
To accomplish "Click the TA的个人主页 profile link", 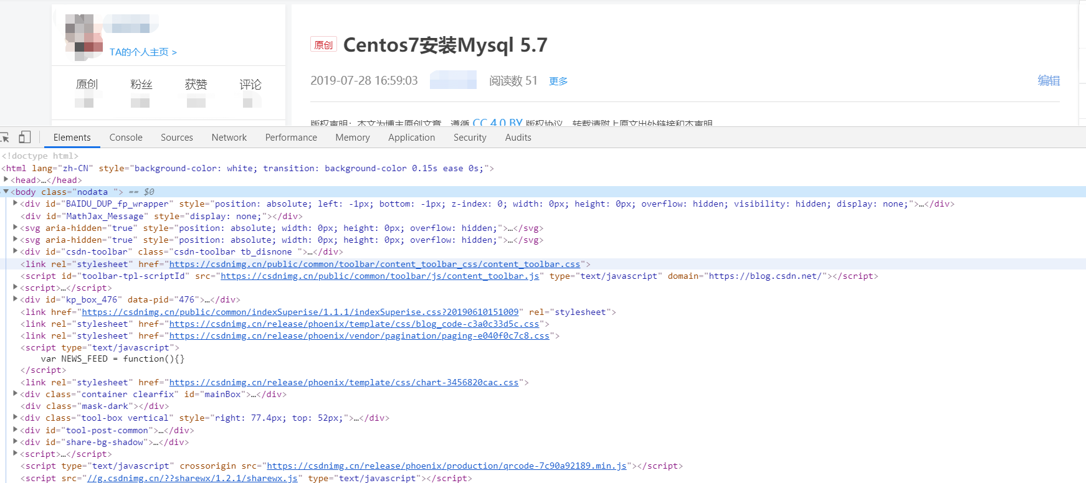I will (x=143, y=52).
